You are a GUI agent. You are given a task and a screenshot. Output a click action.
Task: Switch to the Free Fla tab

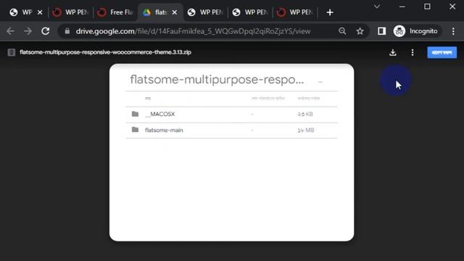coord(115,12)
